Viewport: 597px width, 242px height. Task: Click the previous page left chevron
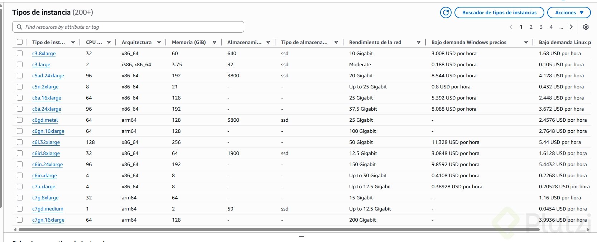511,27
